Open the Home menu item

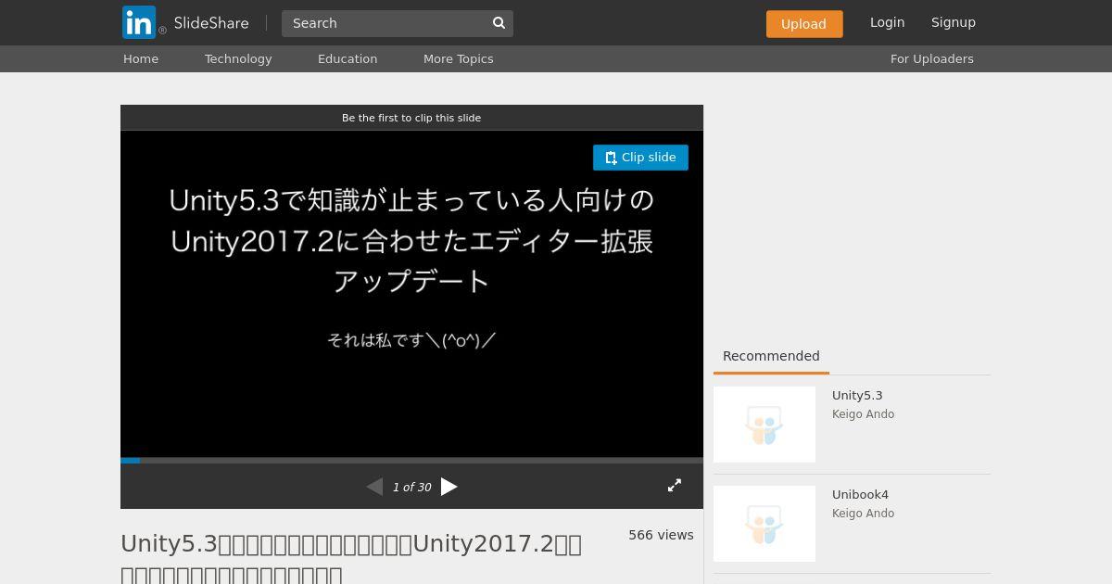[141, 58]
